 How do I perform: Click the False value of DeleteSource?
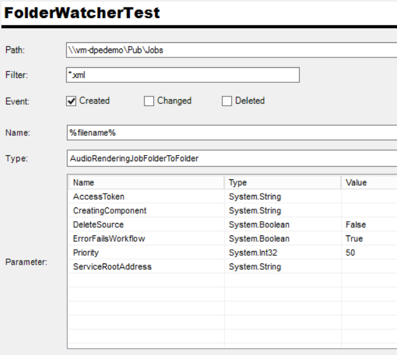356,225
